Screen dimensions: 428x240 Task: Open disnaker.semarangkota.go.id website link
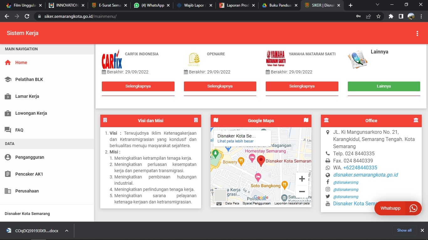[x=365, y=175]
